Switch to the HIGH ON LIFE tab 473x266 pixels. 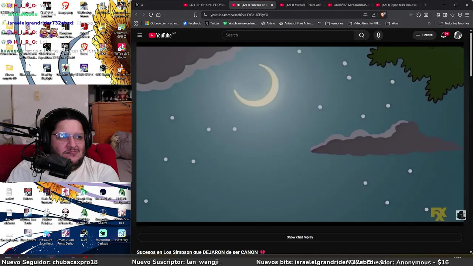pos(204,5)
